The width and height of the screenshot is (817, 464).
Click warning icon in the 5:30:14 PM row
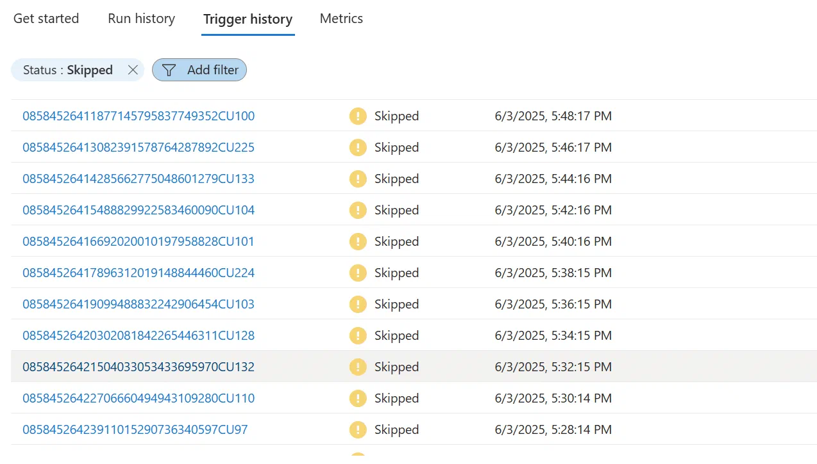(358, 398)
